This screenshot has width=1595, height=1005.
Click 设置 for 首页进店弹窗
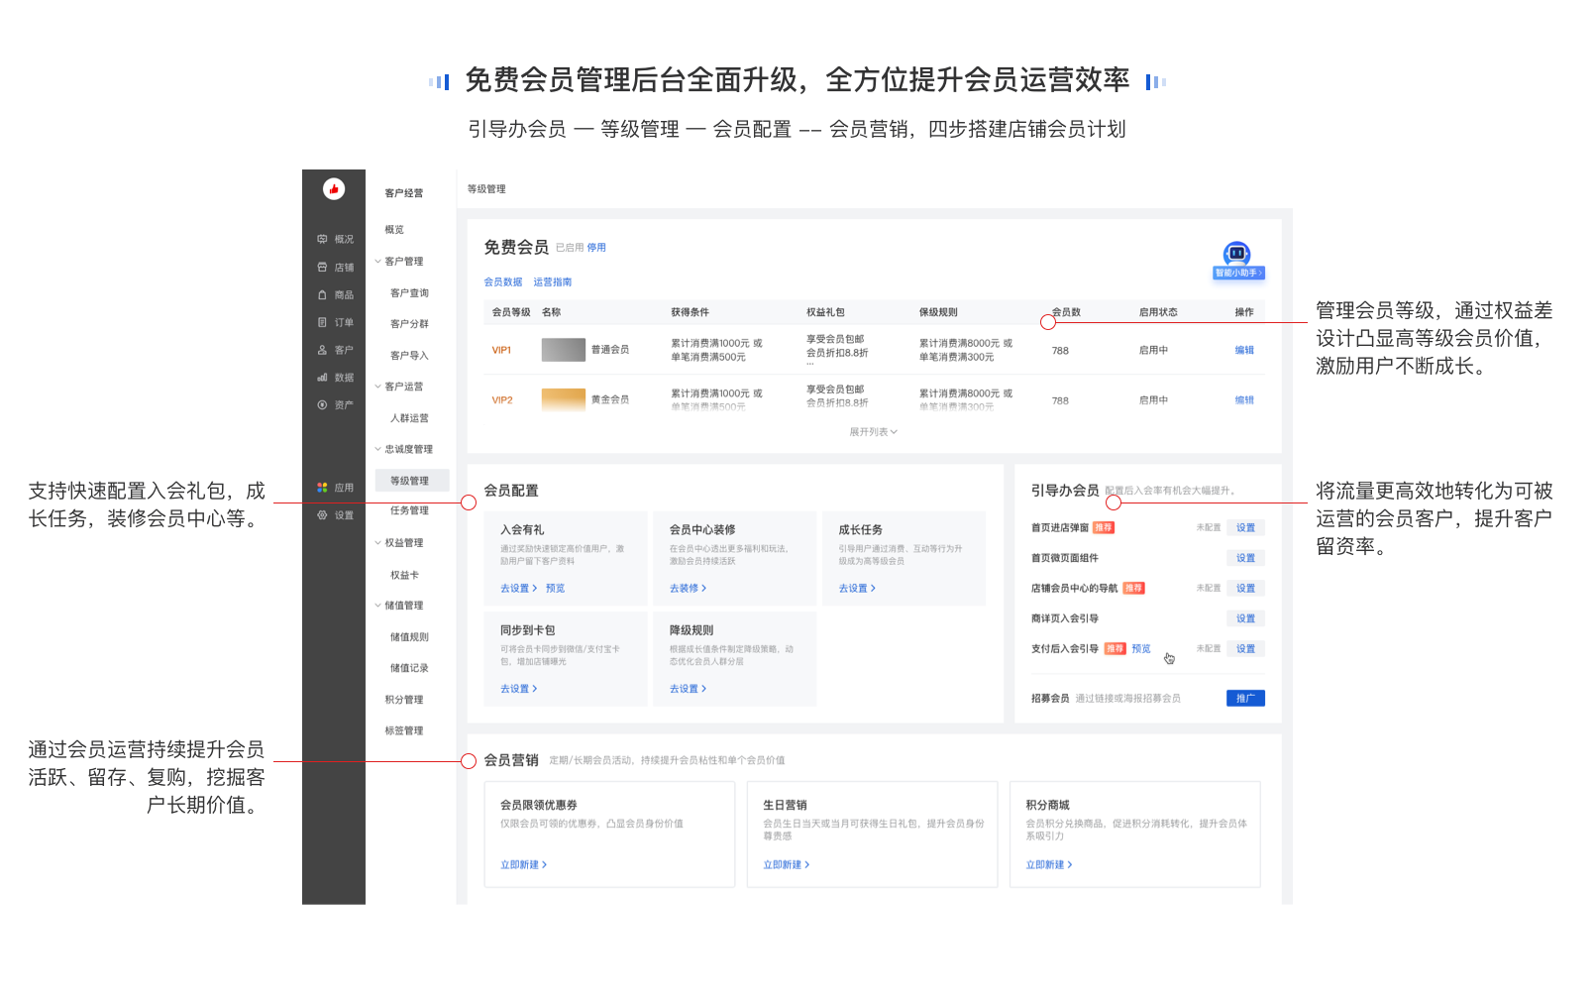click(1246, 528)
